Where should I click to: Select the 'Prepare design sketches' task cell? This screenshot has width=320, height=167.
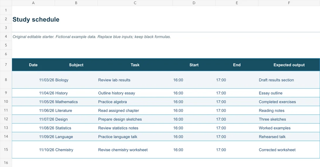pos(135,119)
